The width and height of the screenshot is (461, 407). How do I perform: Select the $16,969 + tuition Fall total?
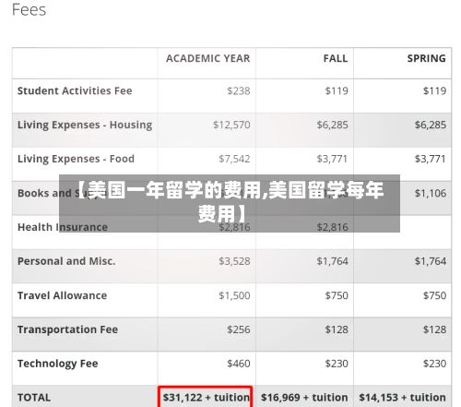tap(304, 398)
